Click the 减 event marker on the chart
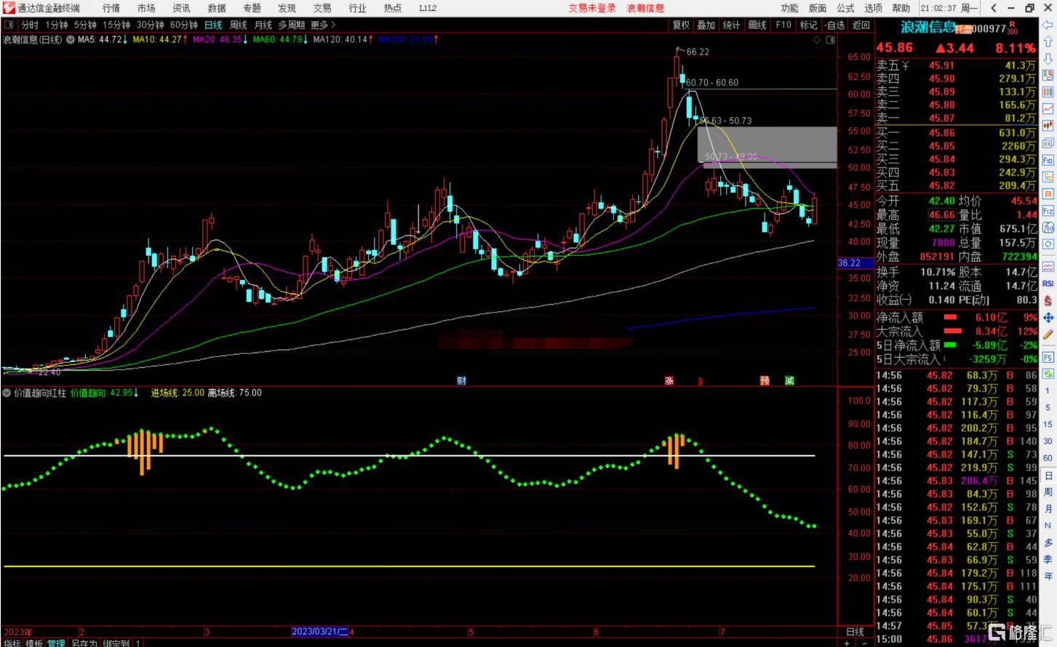Viewport: 1057px width, 647px height. click(x=789, y=381)
